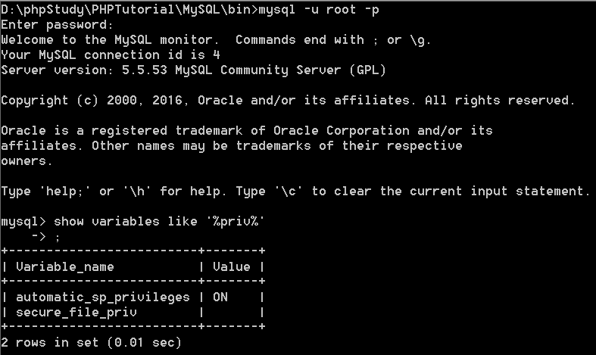
Task: Click the 'ON' value in the results
Action: [220, 297]
